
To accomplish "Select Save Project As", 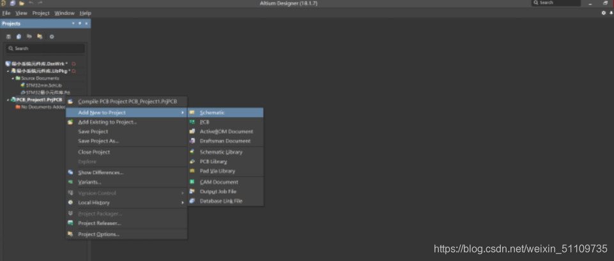I will tap(126, 141).
